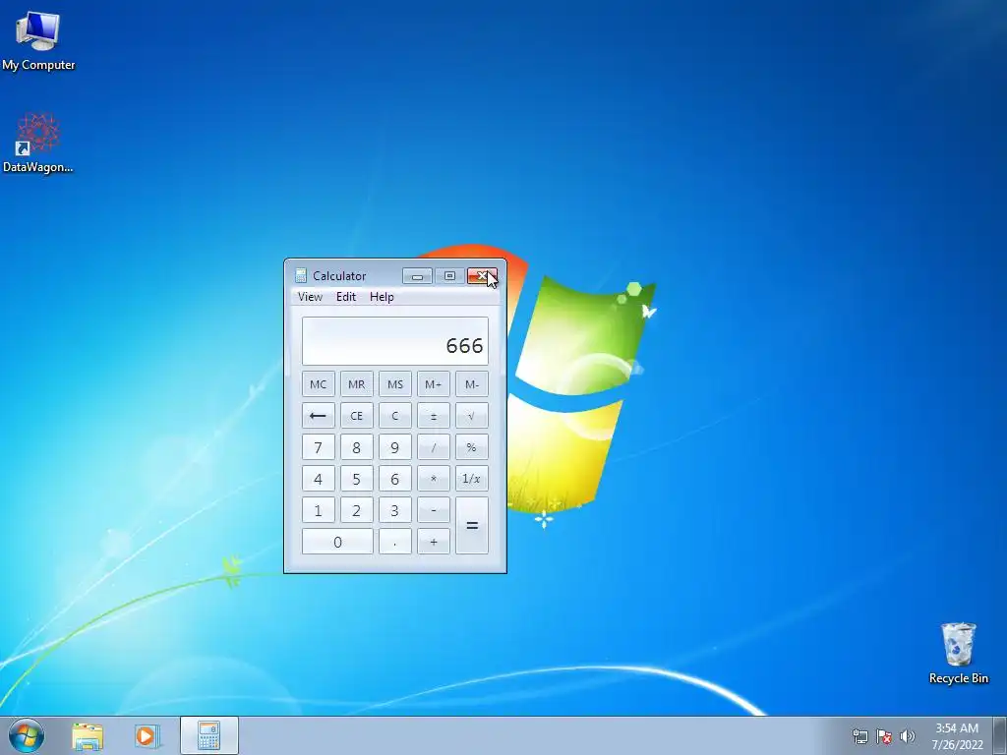Open the Windows Start menu

(x=27, y=735)
